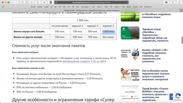The height and width of the screenshot is (103, 183).
Task: Click the Совсем ВсёМоё article thumbnail
Action: coord(130,92)
